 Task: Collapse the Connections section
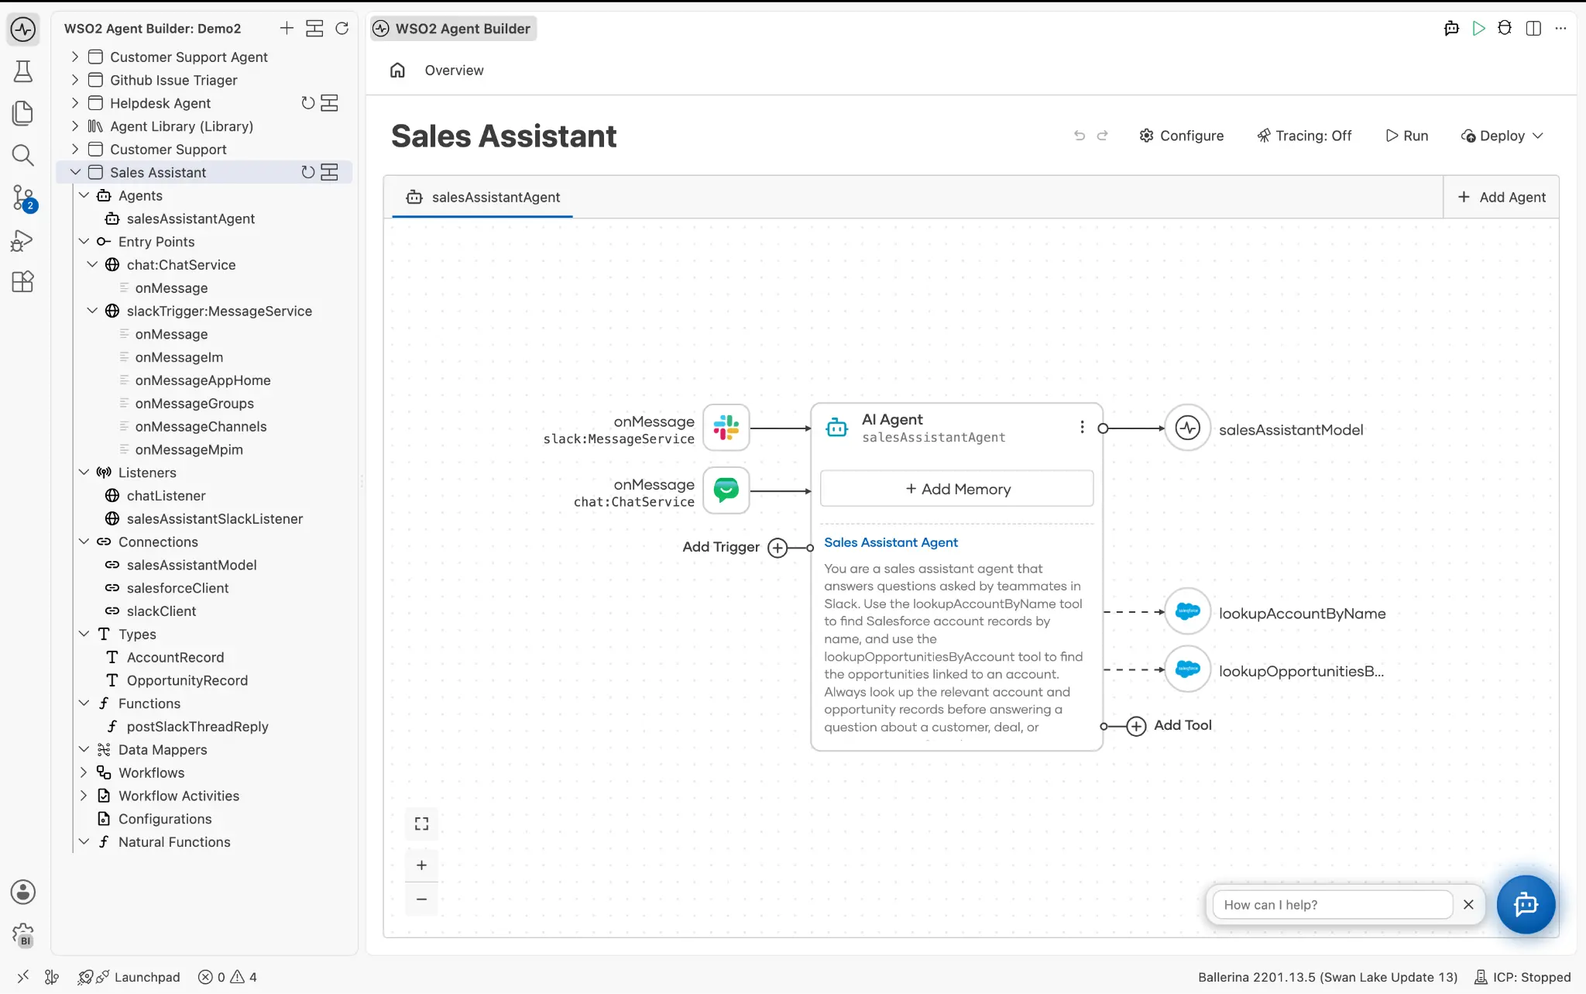(x=84, y=542)
